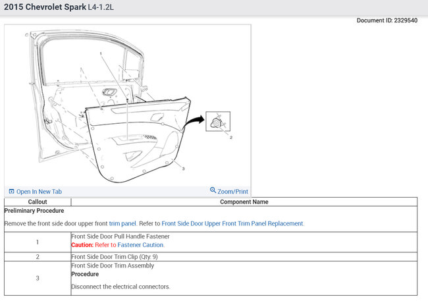Open the Fastener Caution link
This screenshot has width=428, height=303.
pyautogui.click(x=140, y=245)
